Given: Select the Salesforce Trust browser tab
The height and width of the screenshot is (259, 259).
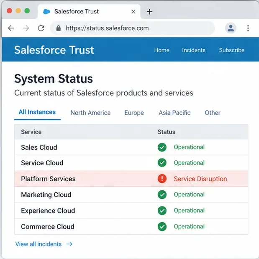Looking at the screenshot, I should pyautogui.click(x=89, y=12).
